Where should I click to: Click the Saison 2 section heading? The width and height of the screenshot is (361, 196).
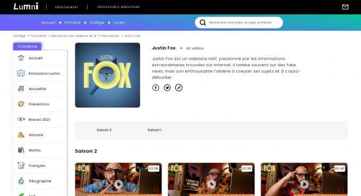coord(86,151)
